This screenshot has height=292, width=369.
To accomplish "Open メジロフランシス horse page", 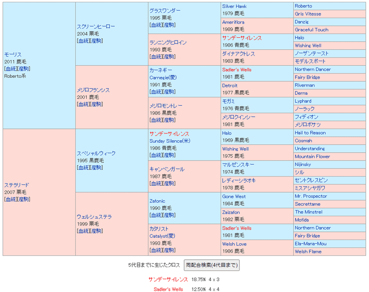I will 93,90.
